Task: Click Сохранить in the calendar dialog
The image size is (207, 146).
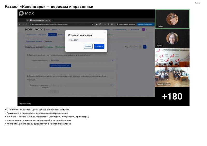Action: coord(99,46)
